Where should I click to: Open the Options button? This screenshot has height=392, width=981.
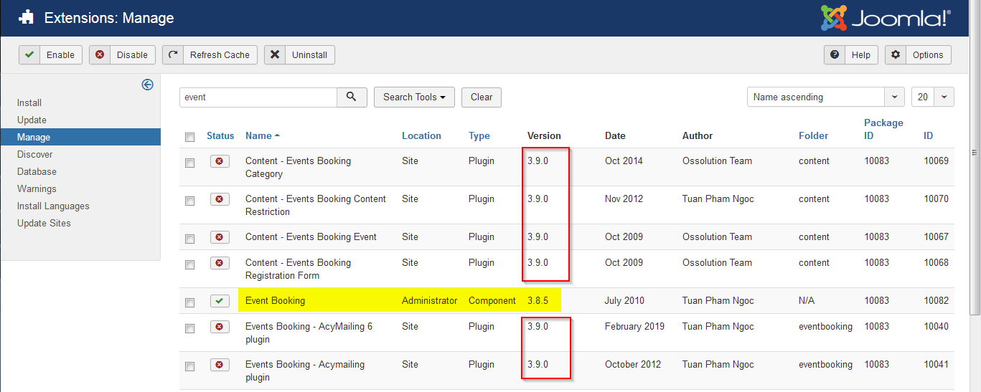click(918, 55)
